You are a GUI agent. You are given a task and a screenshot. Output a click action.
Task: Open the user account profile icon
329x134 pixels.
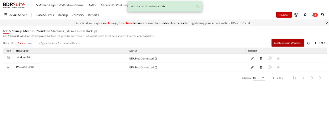pos(323,15)
